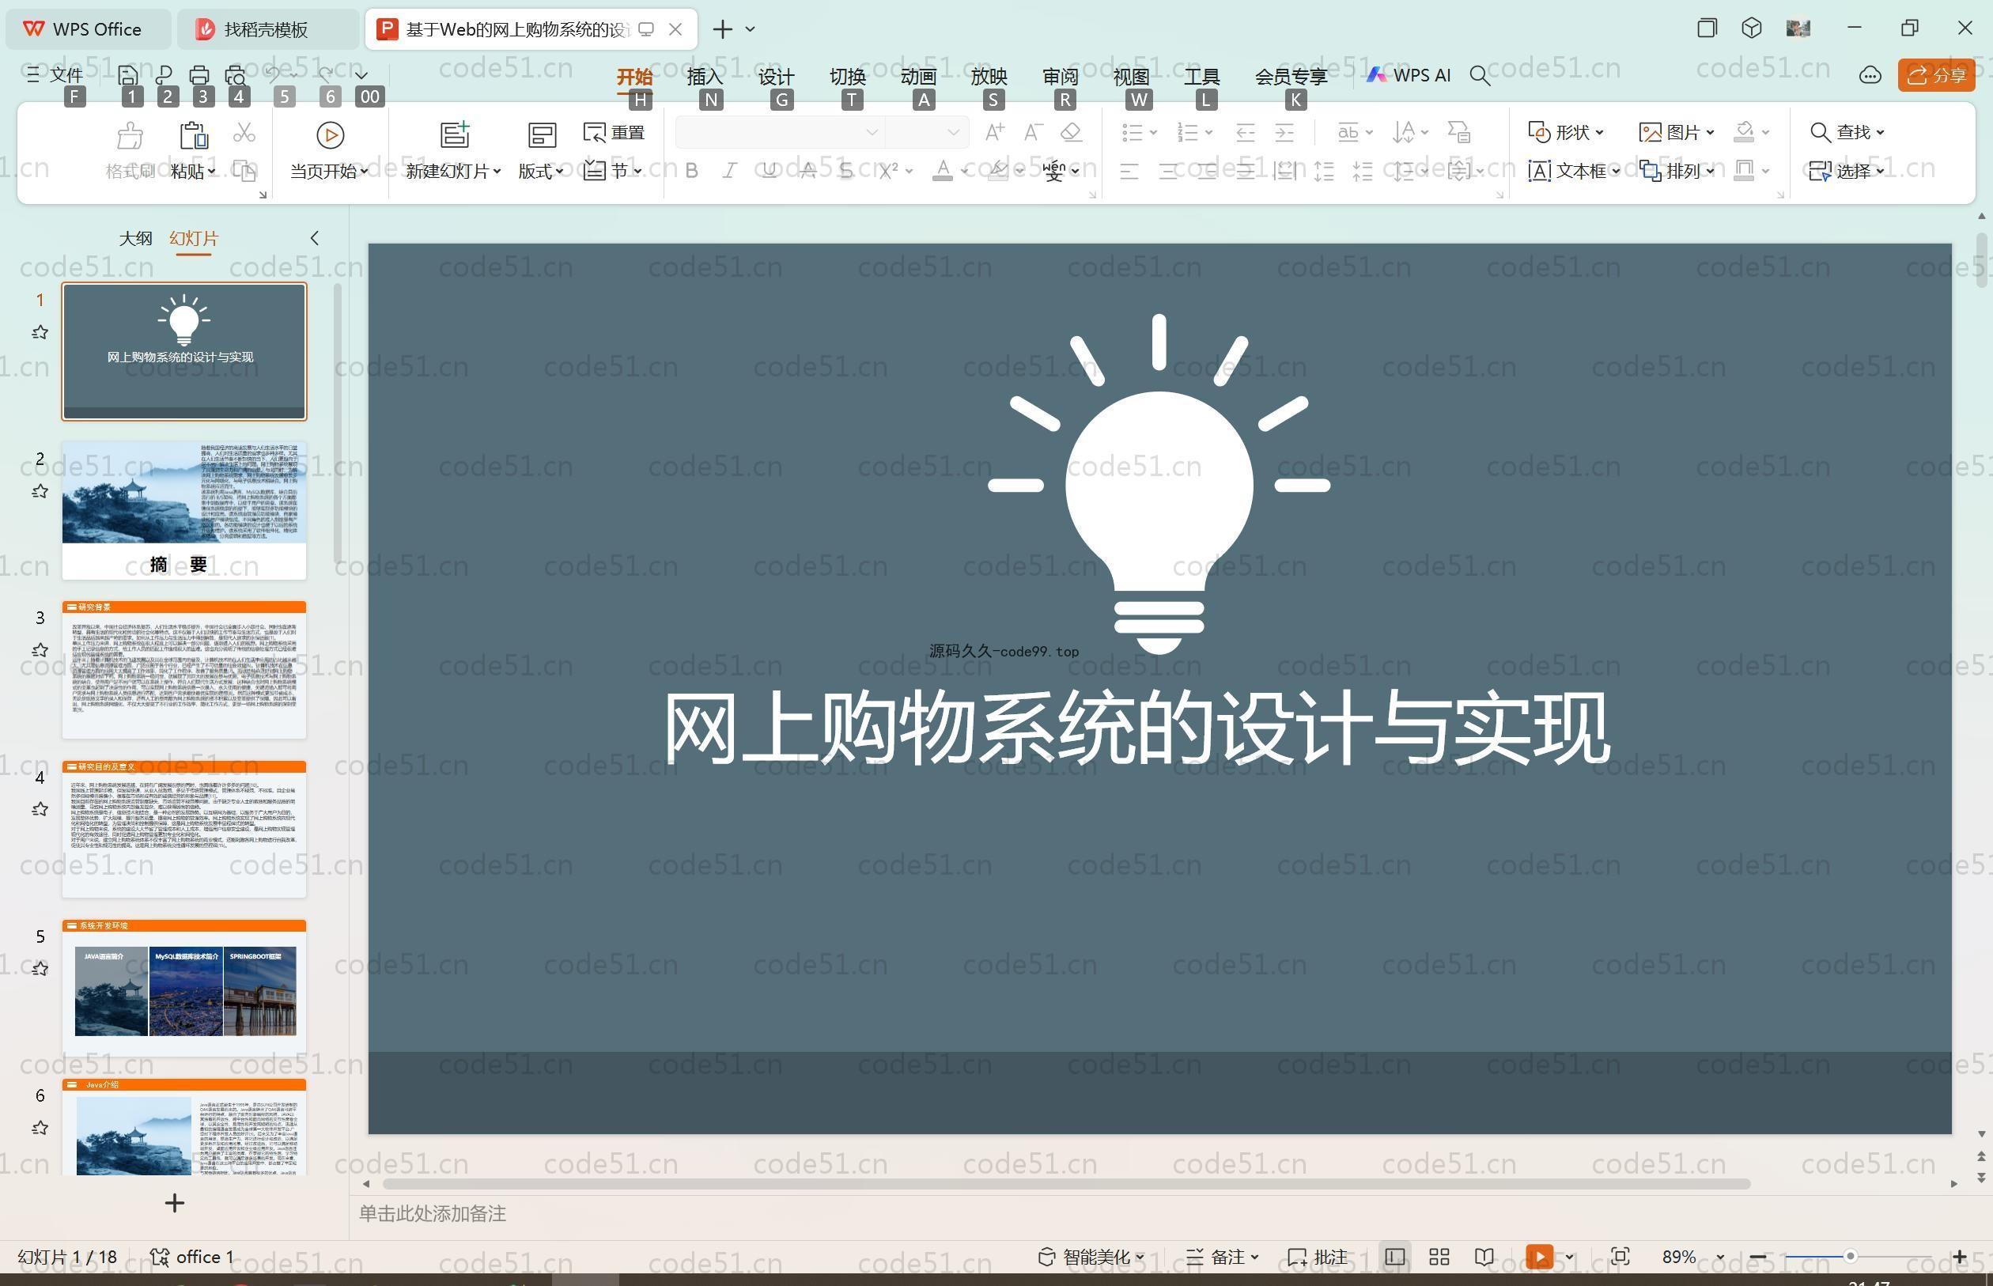The width and height of the screenshot is (1993, 1286).
Task: Open the 粘贴 paste menu
Action: [194, 171]
